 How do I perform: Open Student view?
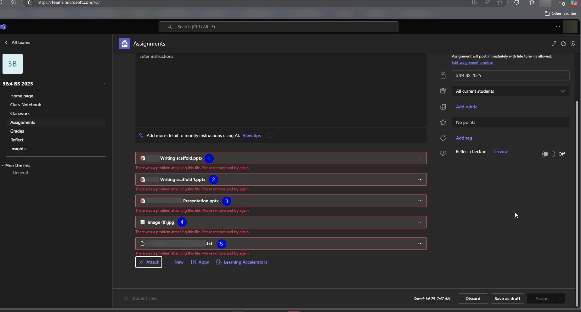point(140,298)
